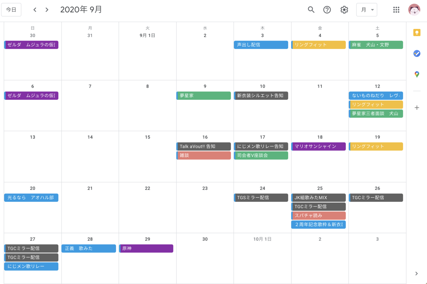Open the 夢星家 event on the 9th
This screenshot has width=427, height=284.
click(204, 96)
